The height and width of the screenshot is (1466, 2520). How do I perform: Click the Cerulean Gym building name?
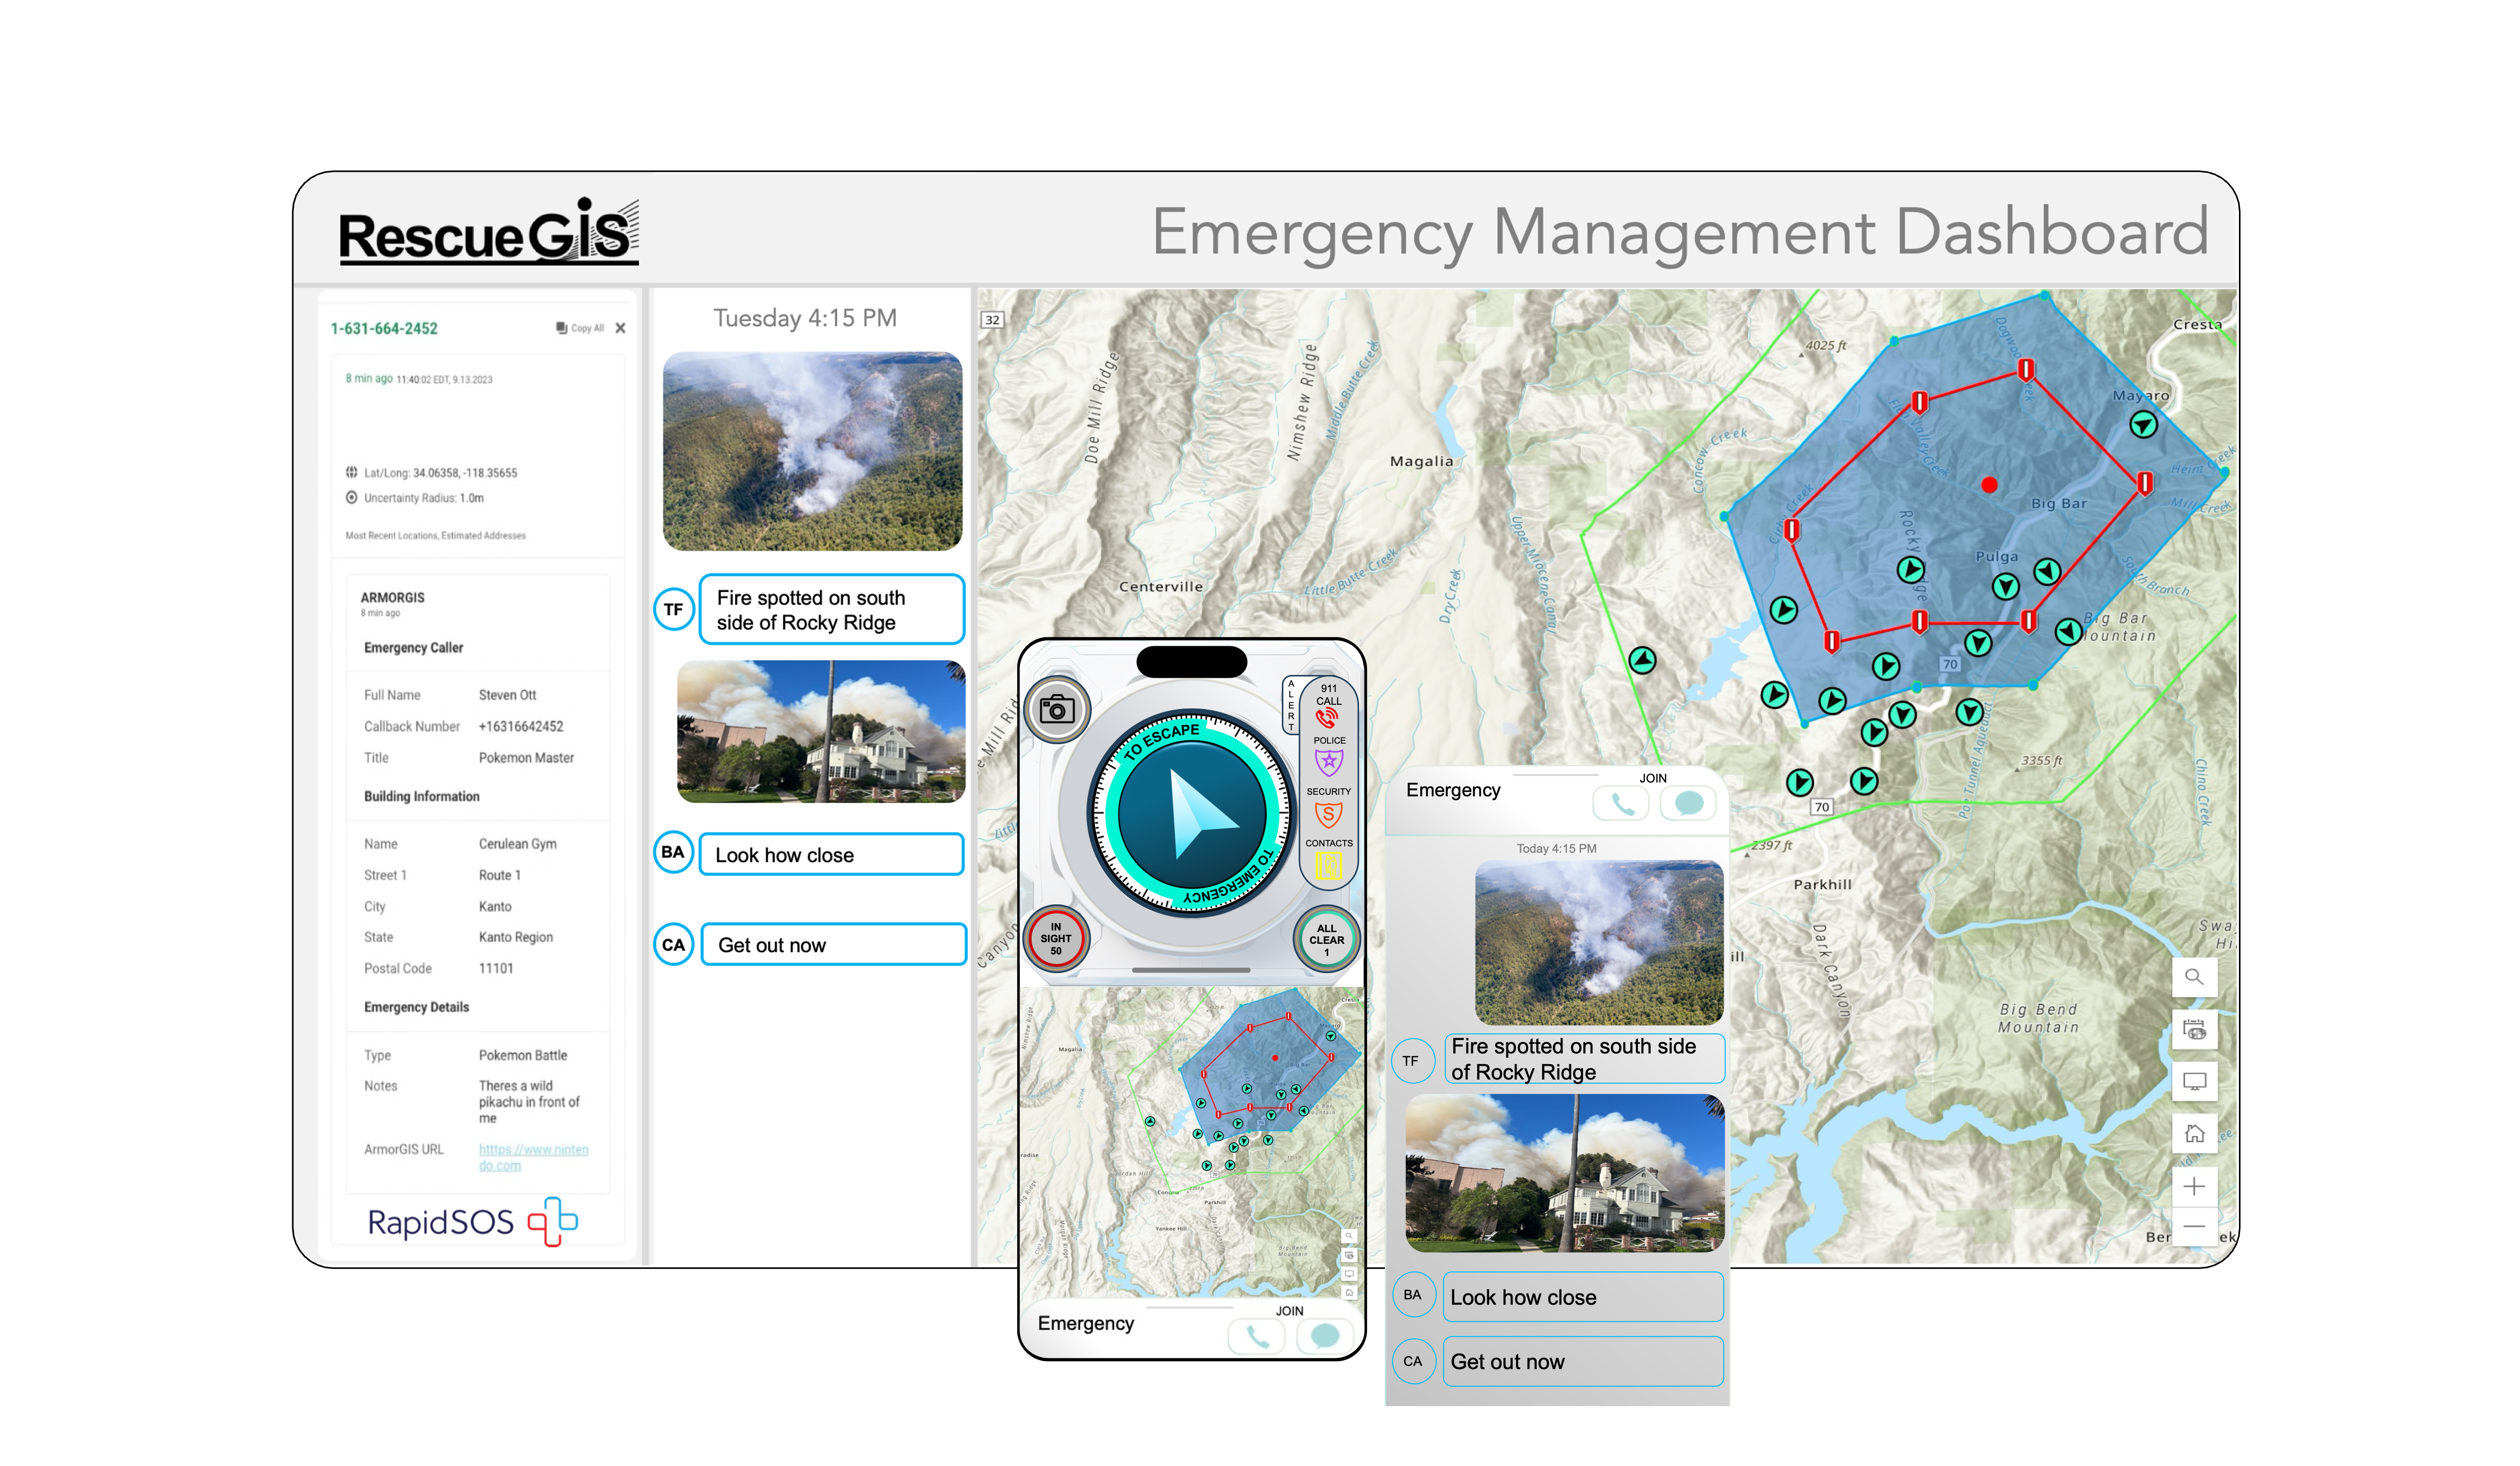tap(517, 844)
